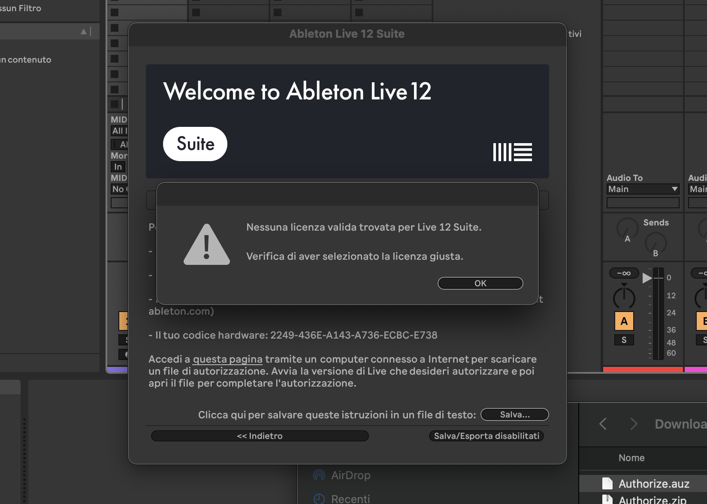
Task: Open the 'All I' MIDI input dropdown
Action: [x=119, y=131]
